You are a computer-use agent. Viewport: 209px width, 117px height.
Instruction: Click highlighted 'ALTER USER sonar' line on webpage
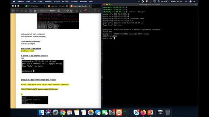point(45,84)
